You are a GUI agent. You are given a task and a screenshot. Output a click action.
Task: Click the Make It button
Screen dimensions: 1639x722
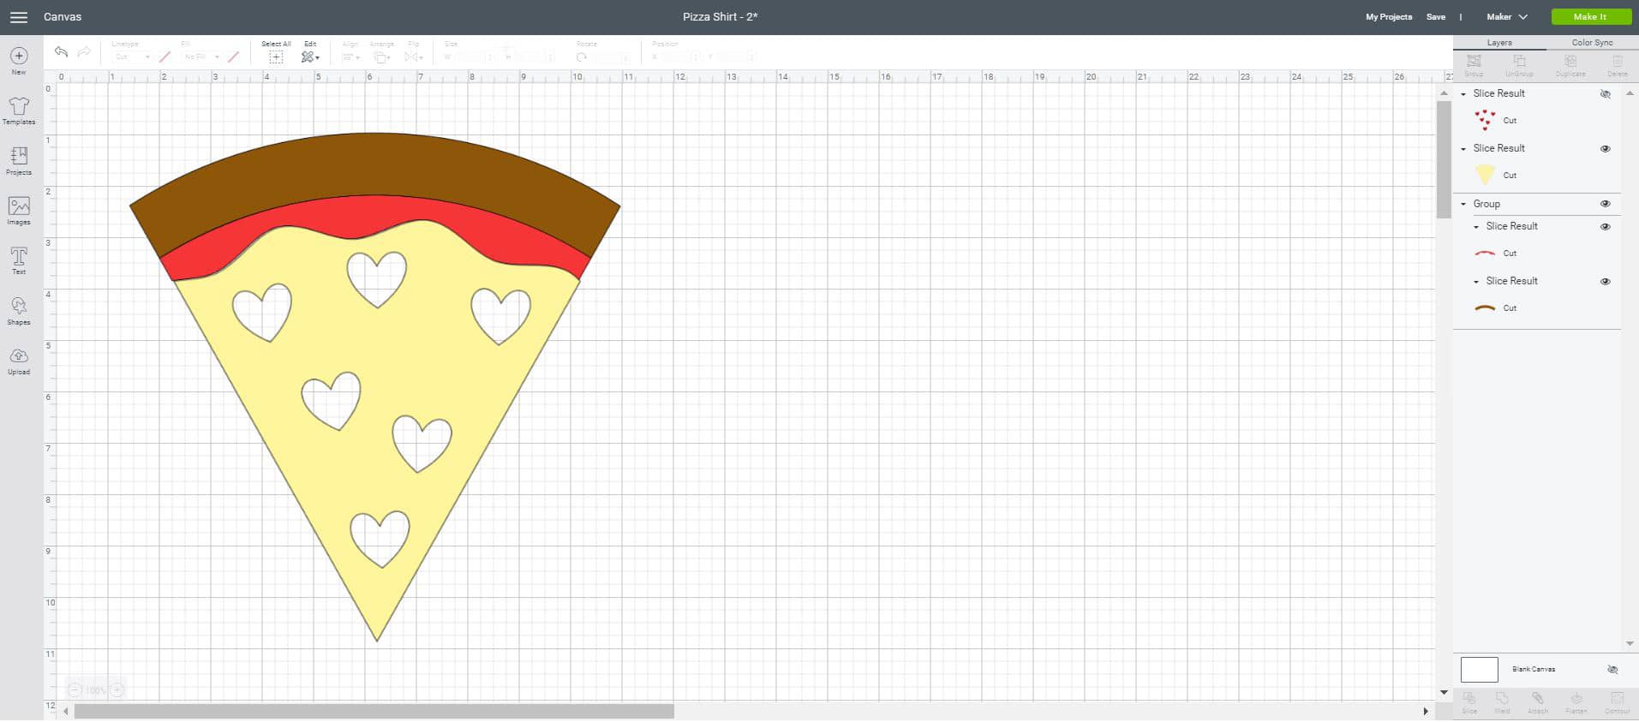click(x=1590, y=17)
